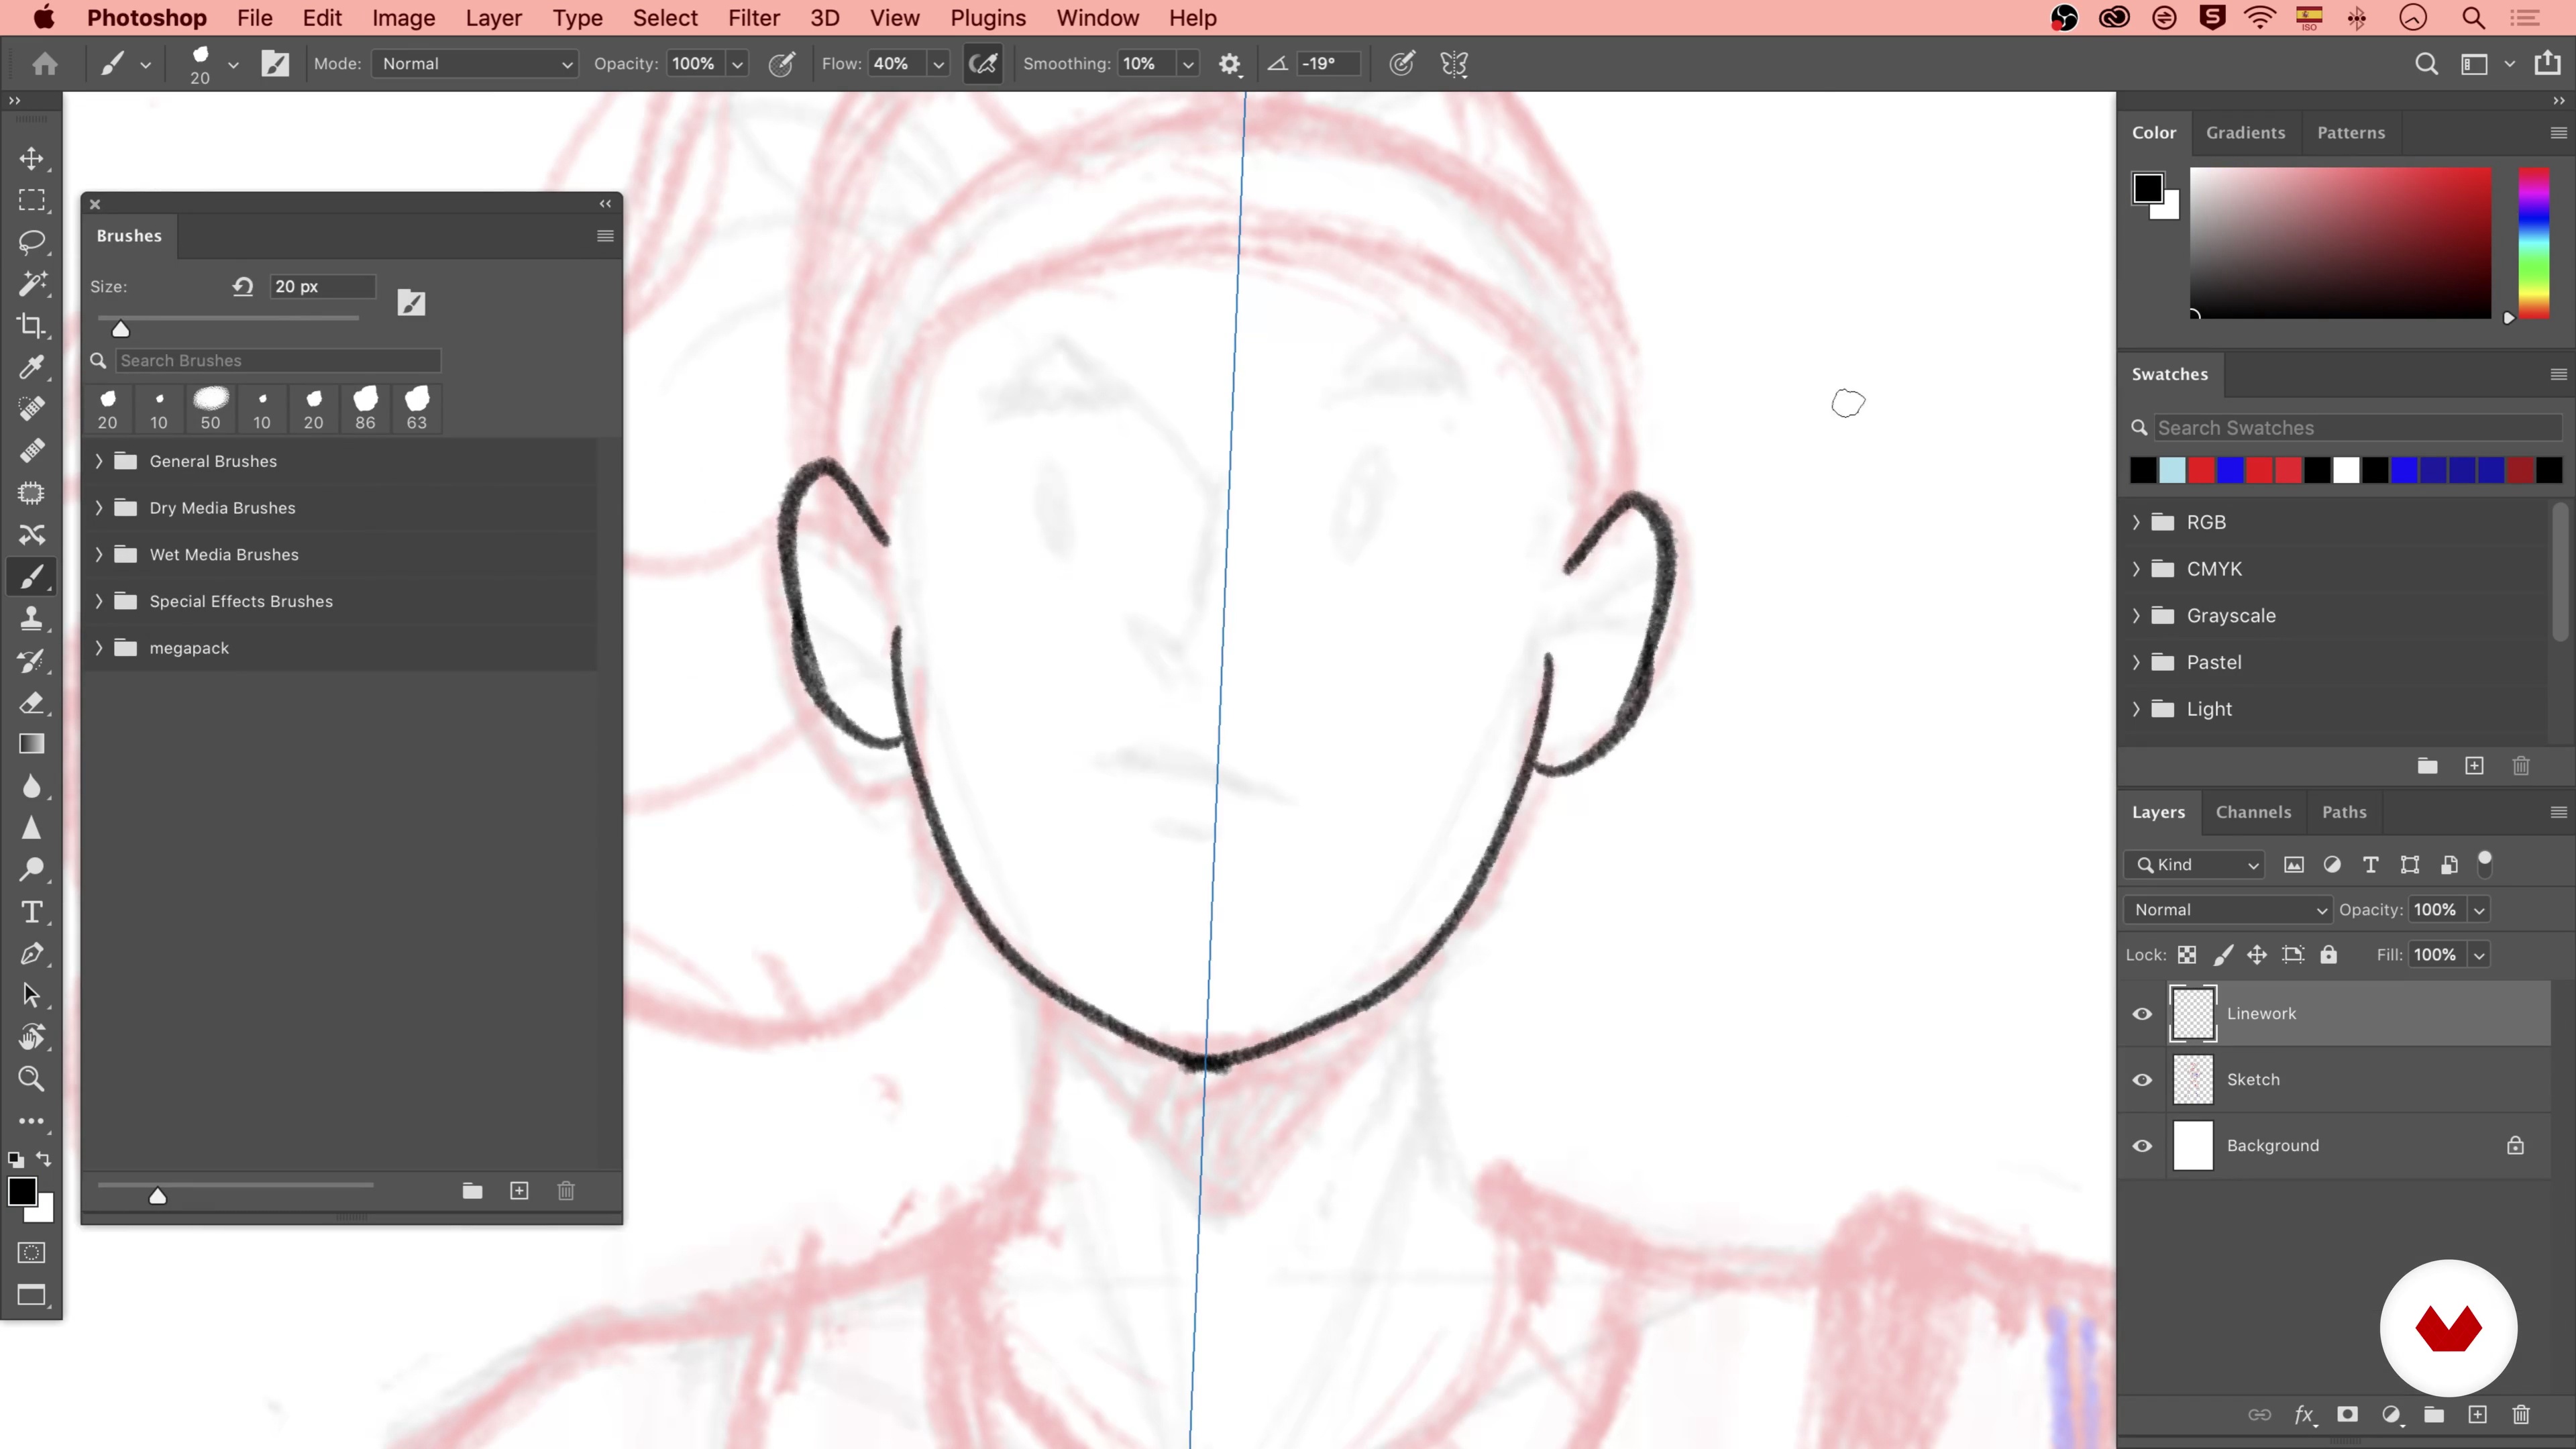Switch to the Channels tab
The image size is (2576, 1449).
(2253, 812)
